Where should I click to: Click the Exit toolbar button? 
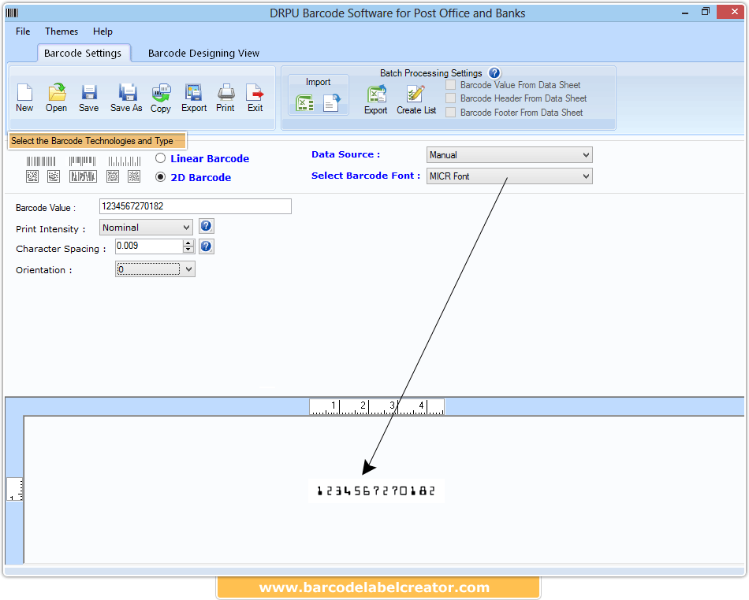click(x=255, y=96)
